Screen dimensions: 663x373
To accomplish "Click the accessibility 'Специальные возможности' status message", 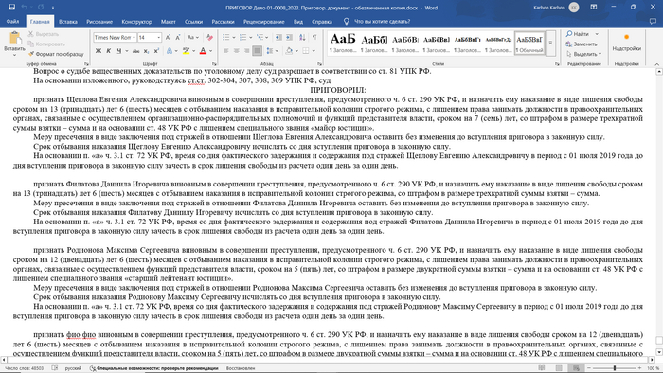I will (x=154, y=368).
